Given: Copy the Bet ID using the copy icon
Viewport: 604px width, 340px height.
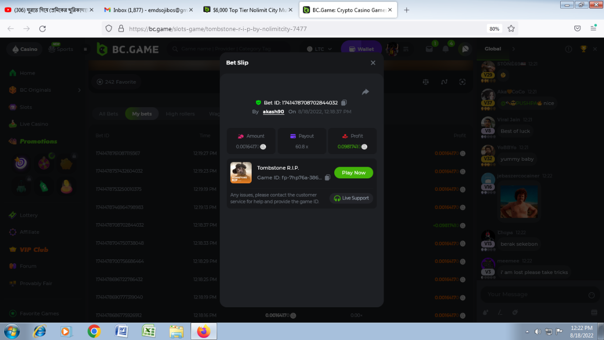Looking at the screenshot, I should point(344,103).
